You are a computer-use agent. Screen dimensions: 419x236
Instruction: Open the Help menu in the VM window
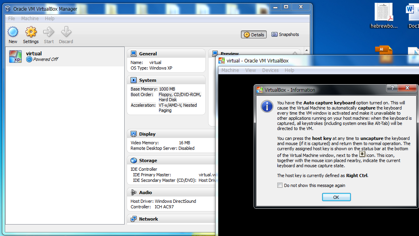click(289, 70)
